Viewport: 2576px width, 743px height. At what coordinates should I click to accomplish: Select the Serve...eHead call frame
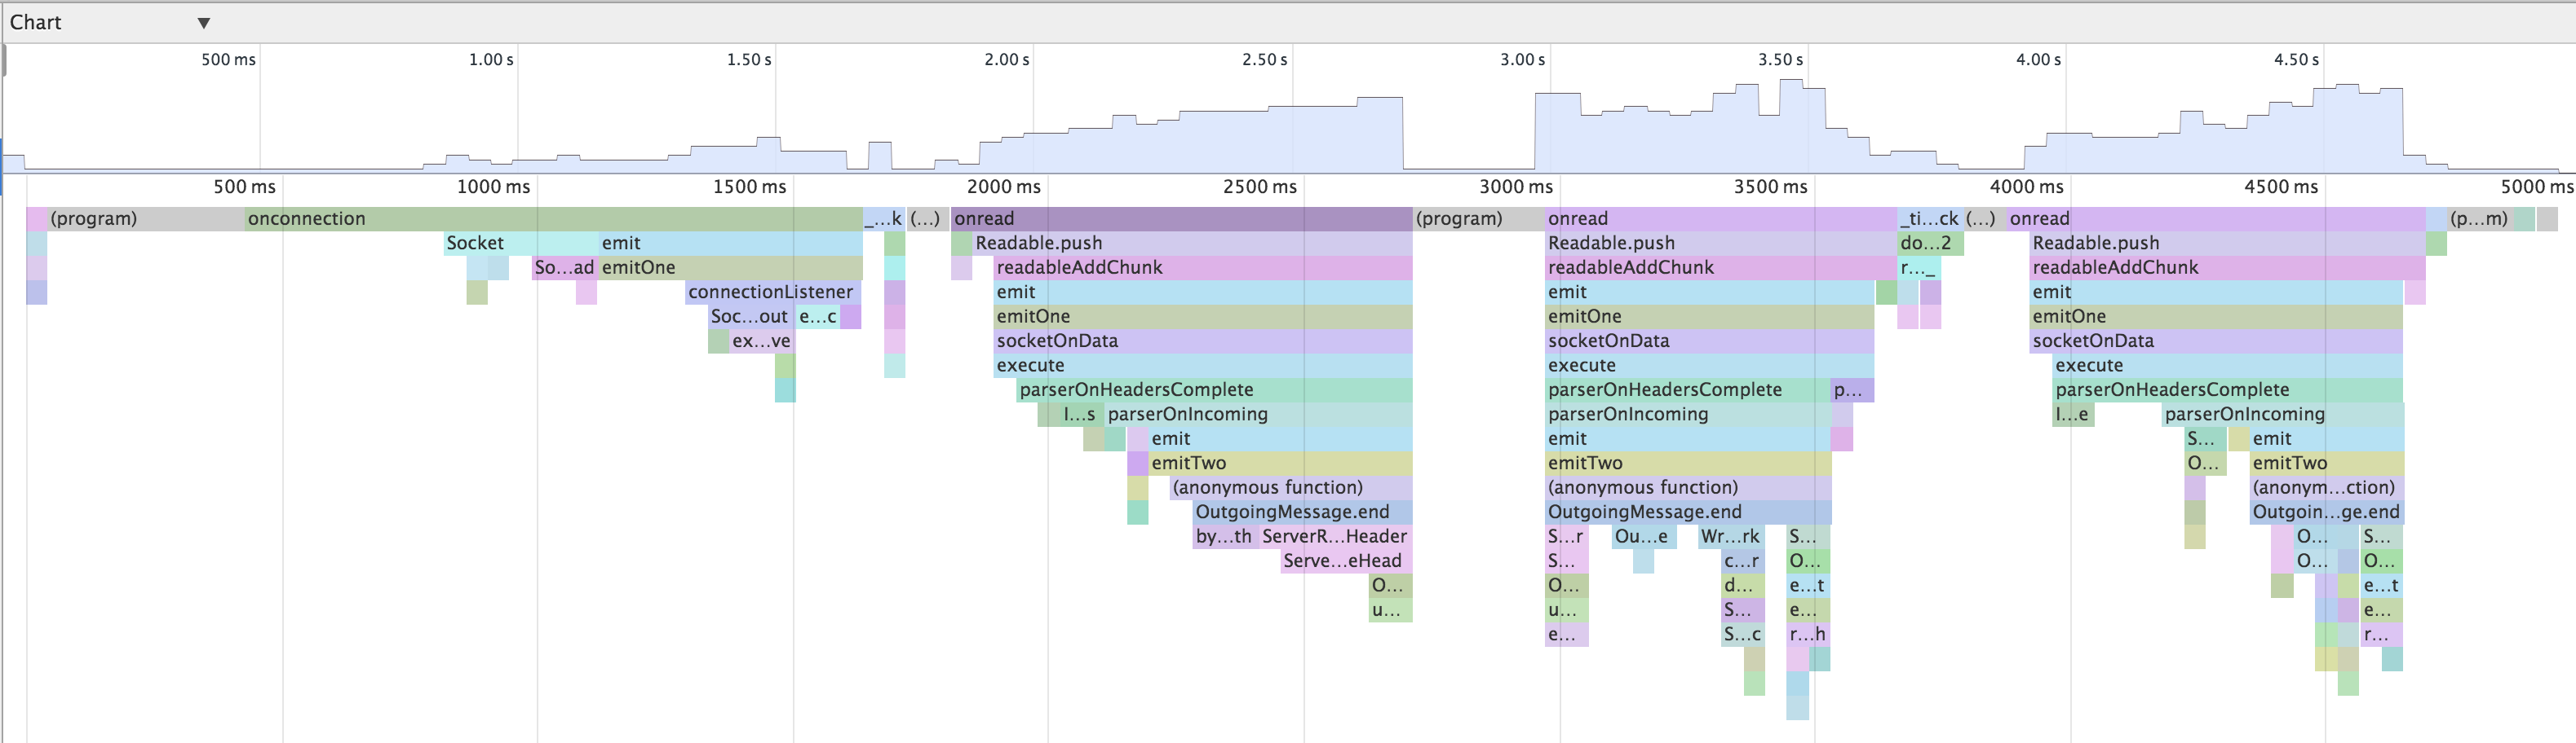(x=1343, y=561)
